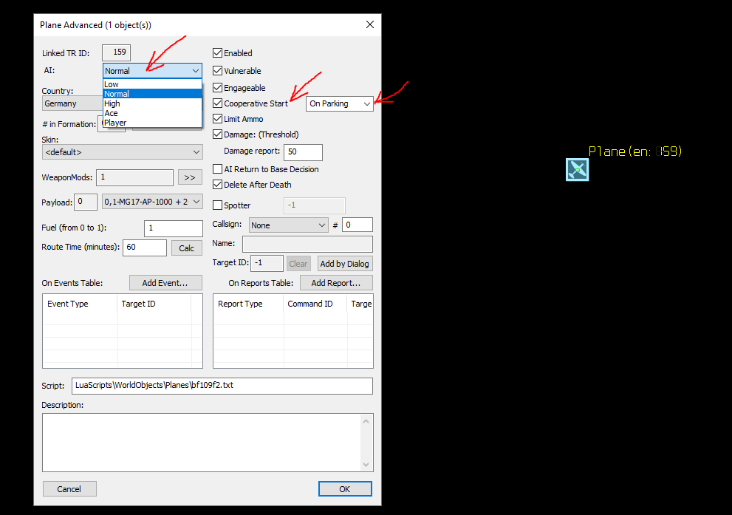Focus the Damage report field
Viewport: 732px width, 515px height.
point(303,151)
